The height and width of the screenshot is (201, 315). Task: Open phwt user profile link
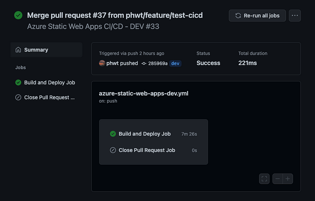point(112,63)
